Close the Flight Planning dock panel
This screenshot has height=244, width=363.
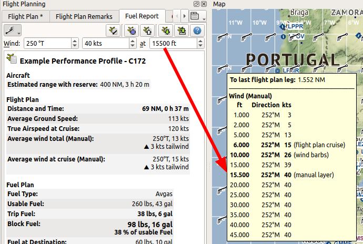click(x=204, y=4)
